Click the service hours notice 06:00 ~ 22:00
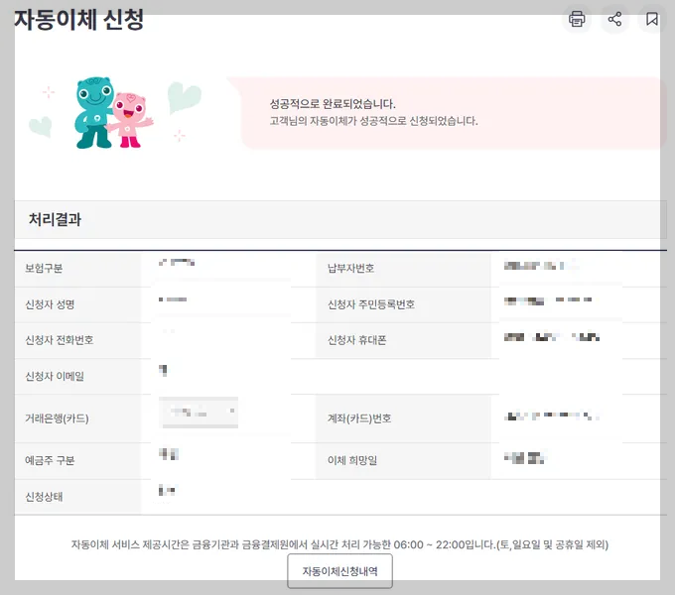The height and width of the screenshot is (595, 675). pyautogui.click(x=339, y=544)
